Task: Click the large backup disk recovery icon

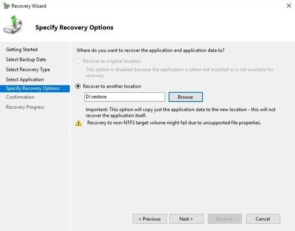Action: (13, 25)
